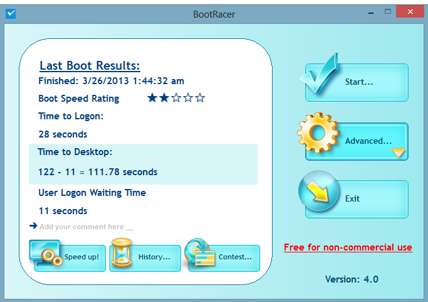Click the Last Boot Results heading

coord(90,66)
